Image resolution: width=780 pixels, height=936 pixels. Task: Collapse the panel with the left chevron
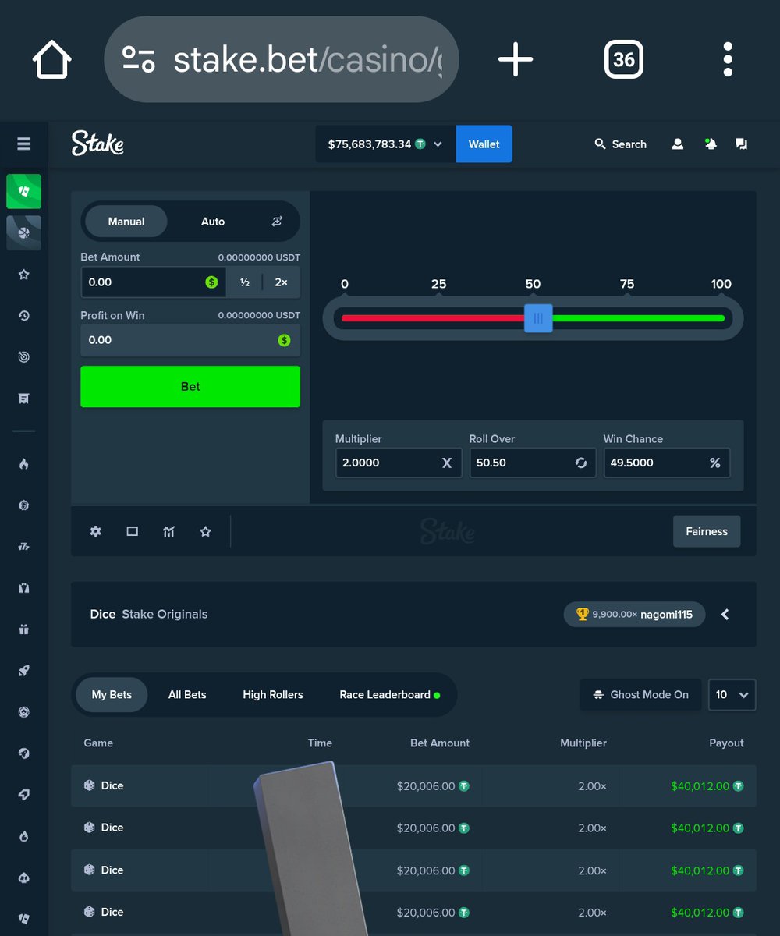point(725,614)
